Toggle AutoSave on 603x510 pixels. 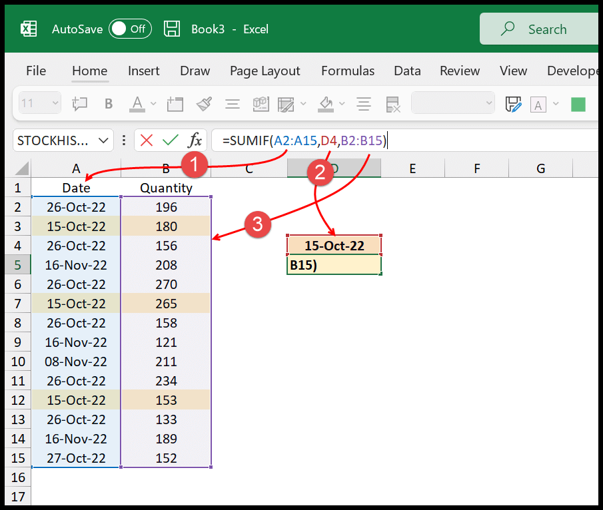point(130,29)
